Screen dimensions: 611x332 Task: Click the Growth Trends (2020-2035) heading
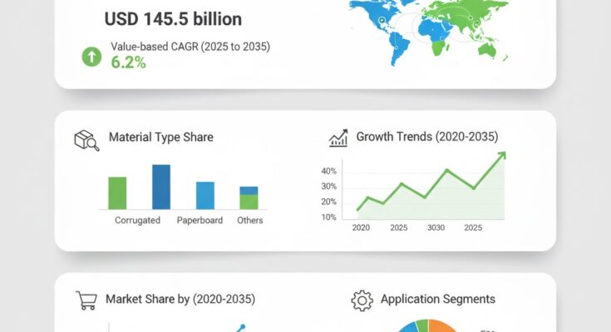[427, 137]
